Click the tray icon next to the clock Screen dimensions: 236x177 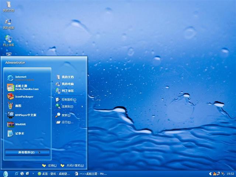pyautogui.click(x=223, y=174)
